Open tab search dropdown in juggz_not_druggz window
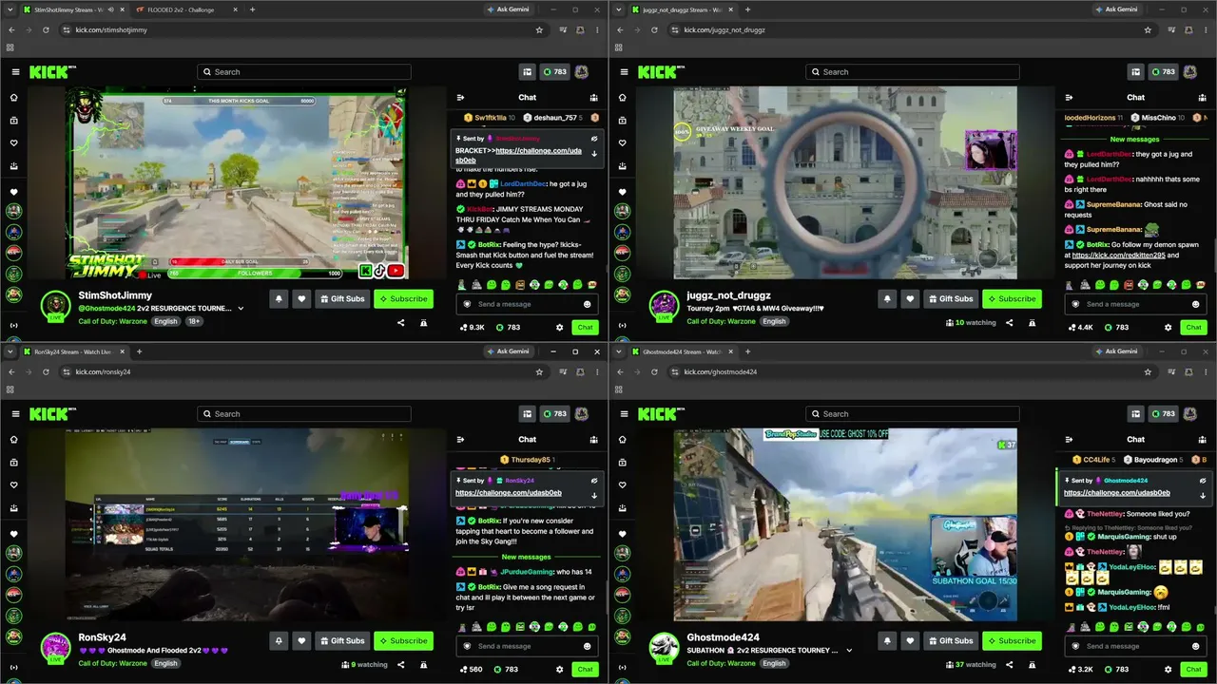This screenshot has width=1217, height=684. click(621, 9)
